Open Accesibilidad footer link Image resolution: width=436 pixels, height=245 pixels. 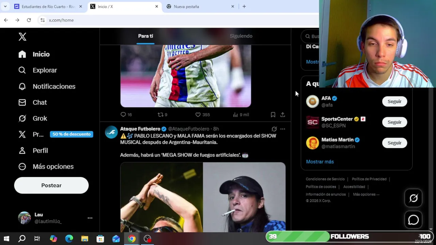[354, 187]
